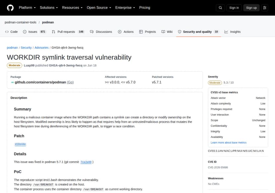Click the Wiki book icon
The height and width of the screenshot is (193, 275).
click(x=163, y=32)
